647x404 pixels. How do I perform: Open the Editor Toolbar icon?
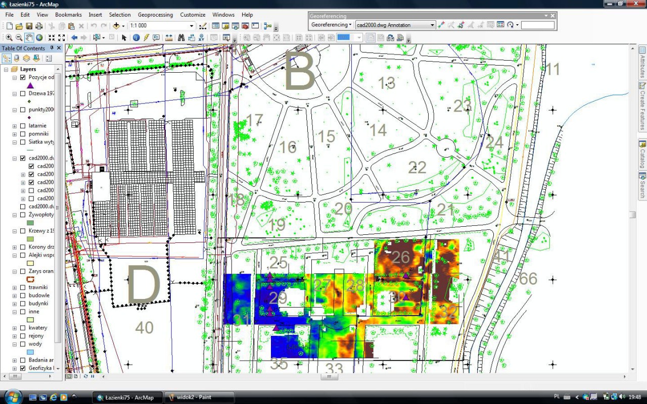click(x=203, y=26)
